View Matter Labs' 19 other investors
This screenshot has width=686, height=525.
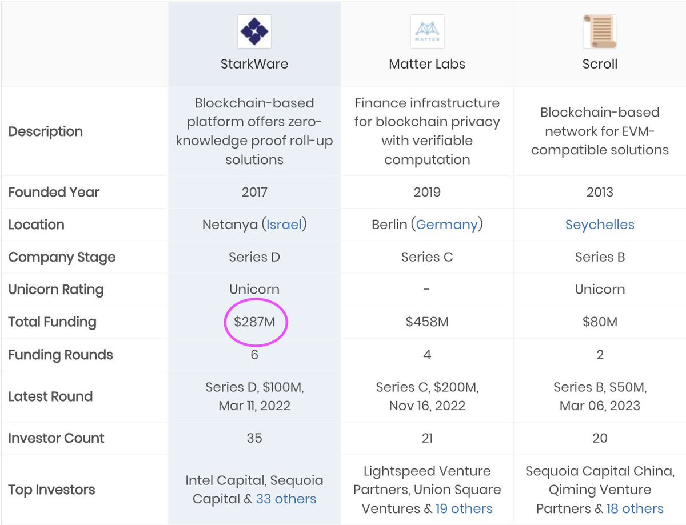click(x=464, y=508)
